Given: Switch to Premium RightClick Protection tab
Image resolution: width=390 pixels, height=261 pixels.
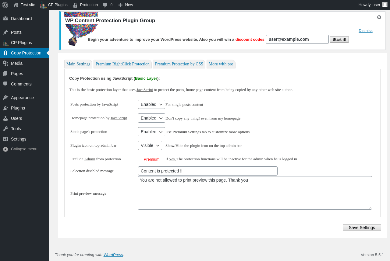Looking at the screenshot, I should click(x=122, y=64).
